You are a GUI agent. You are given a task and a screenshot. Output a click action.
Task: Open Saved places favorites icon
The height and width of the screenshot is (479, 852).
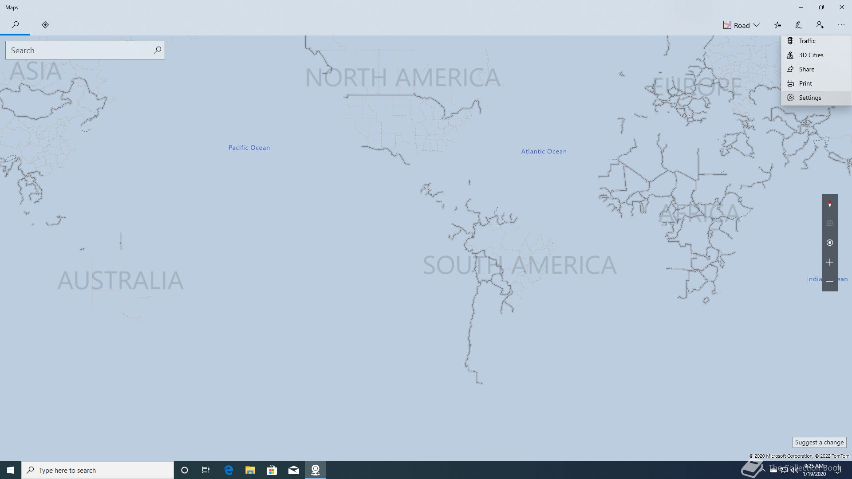click(777, 25)
